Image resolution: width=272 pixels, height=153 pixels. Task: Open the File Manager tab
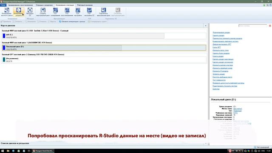point(85,5)
